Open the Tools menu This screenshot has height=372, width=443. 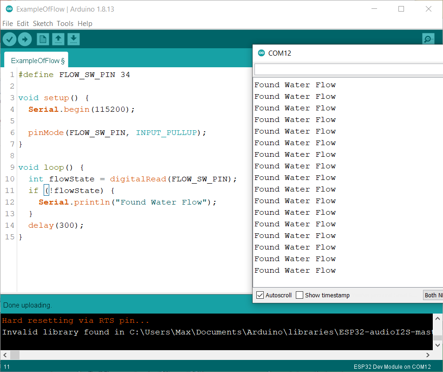point(65,24)
